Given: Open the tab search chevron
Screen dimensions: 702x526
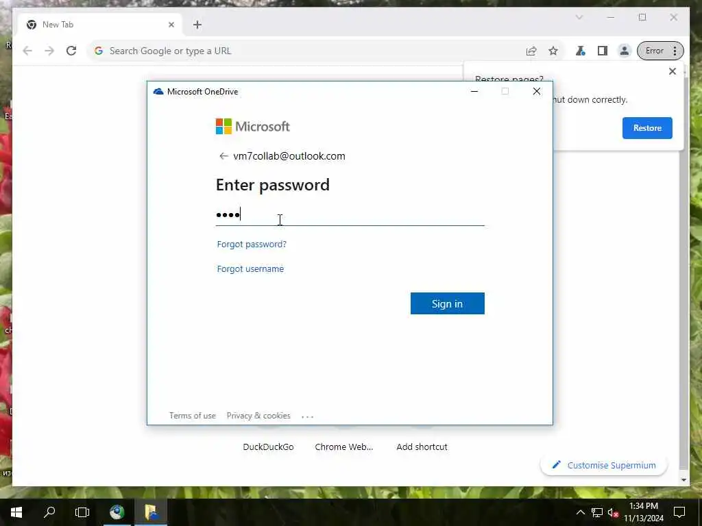Looking at the screenshot, I should [579, 17].
